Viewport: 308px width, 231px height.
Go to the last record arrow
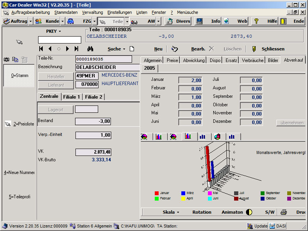click(x=76, y=49)
